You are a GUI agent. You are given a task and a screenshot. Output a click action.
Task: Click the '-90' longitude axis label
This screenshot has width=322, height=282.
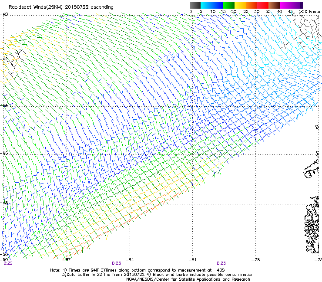[4, 259]
